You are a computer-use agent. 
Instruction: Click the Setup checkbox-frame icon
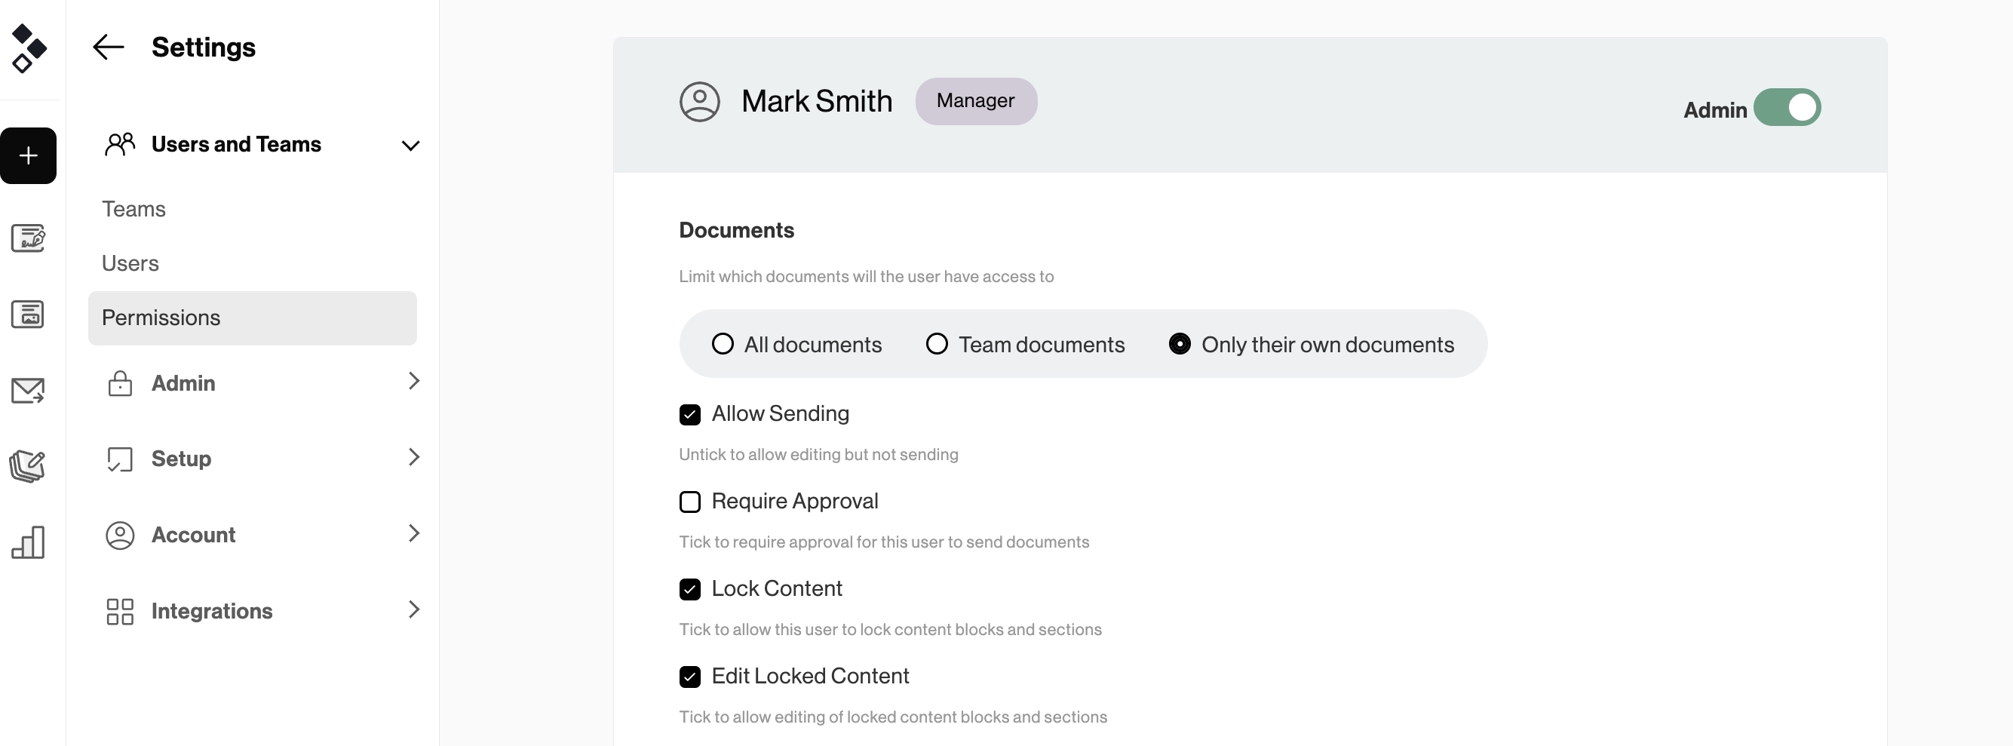pos(120,459)
